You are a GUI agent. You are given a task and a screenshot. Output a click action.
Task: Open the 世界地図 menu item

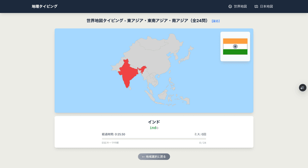237,7
